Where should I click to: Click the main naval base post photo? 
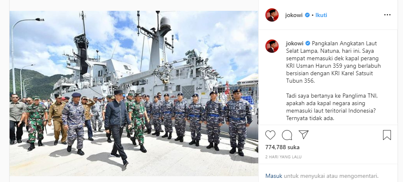point(134,93)
